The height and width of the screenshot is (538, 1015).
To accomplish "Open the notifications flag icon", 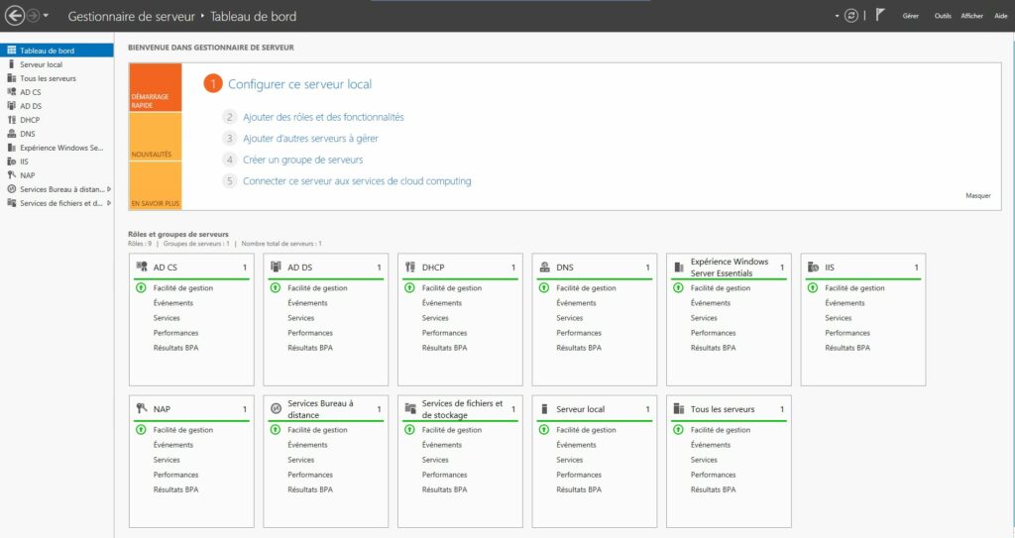I will 880,16.
